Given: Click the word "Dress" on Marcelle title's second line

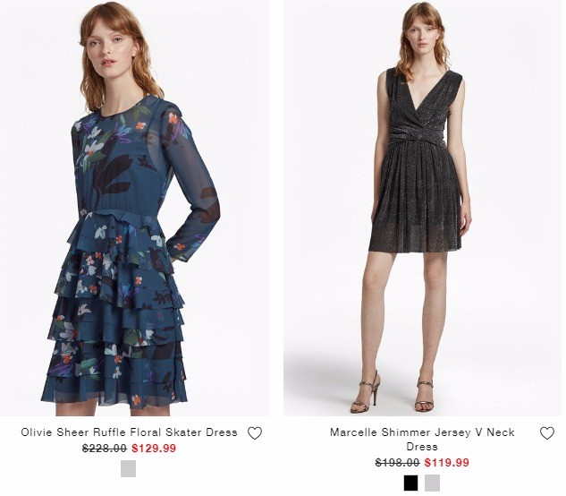Looking at the screenshot, I should coord(422,447).
